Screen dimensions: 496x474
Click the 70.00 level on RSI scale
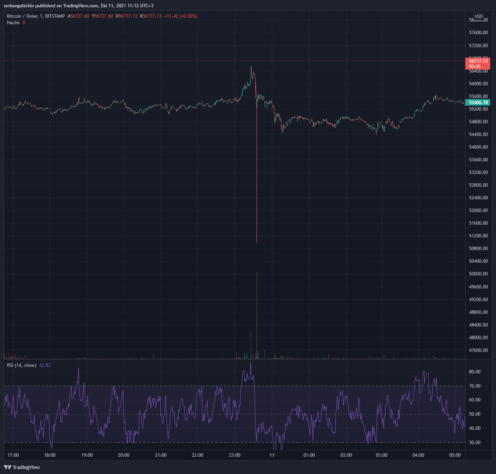(474, 386)
